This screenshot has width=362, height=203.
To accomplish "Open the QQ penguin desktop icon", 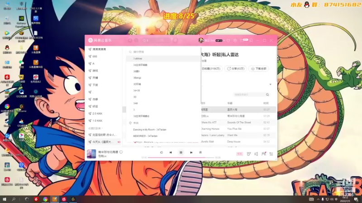I will tap(7, 49).
